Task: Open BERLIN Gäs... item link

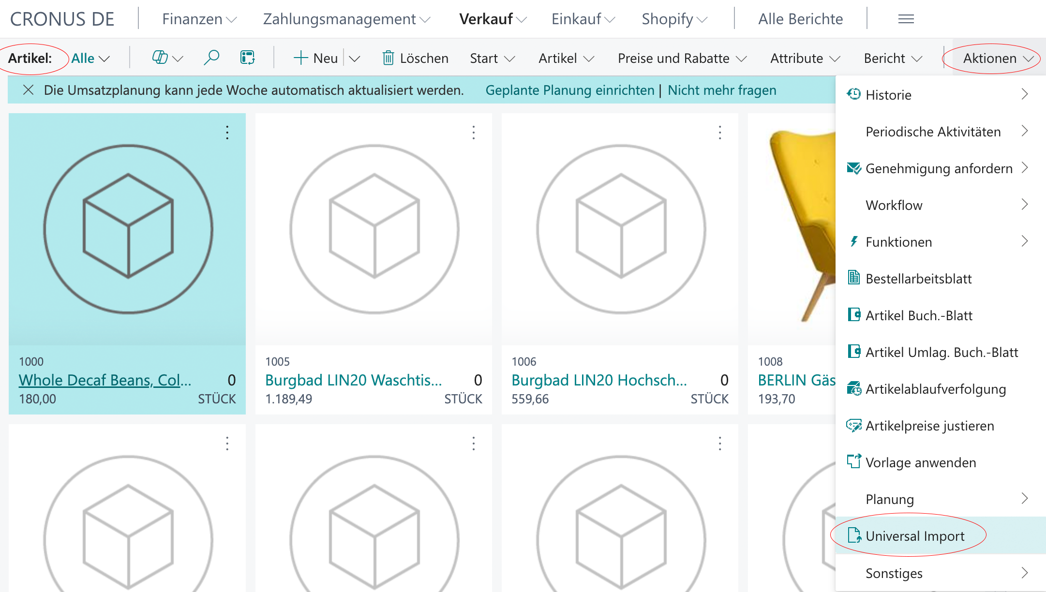Action: [x=796, y=380]
